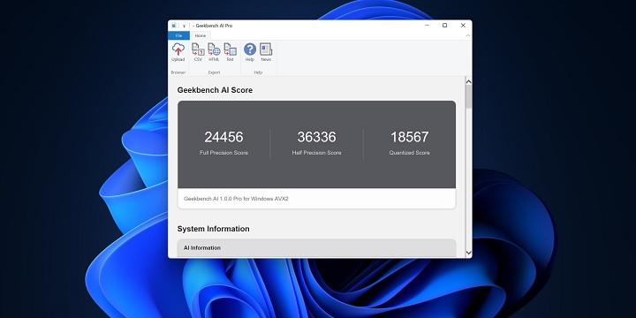636x318 pixels.
Task: Click the Half Precision Score label
Action: [x=317, y=153]
